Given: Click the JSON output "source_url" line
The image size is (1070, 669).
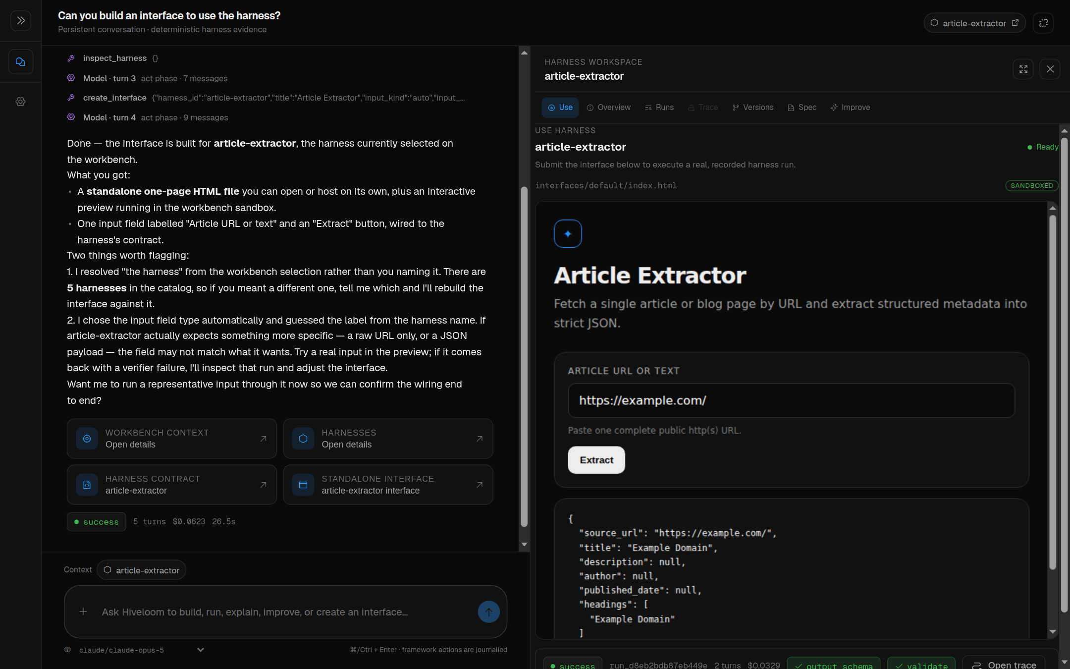Looking at the screenshot, I should pyautogui.click(x=677, y=533).
